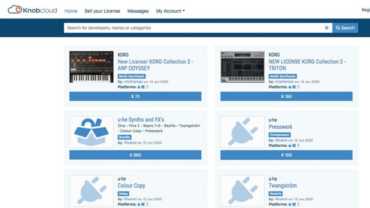Filter by the Reverb tag

275,193
